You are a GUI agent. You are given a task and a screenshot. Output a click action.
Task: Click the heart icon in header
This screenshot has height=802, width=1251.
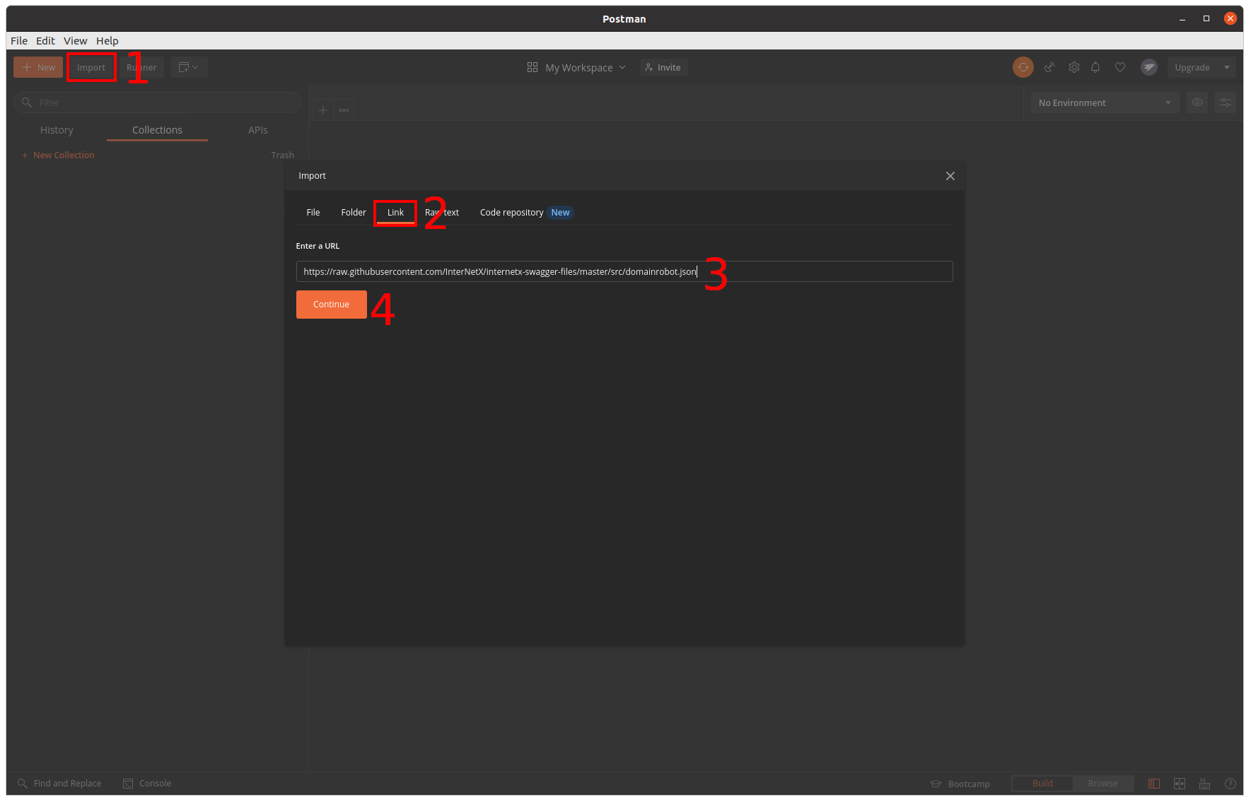click(1120, 68)
